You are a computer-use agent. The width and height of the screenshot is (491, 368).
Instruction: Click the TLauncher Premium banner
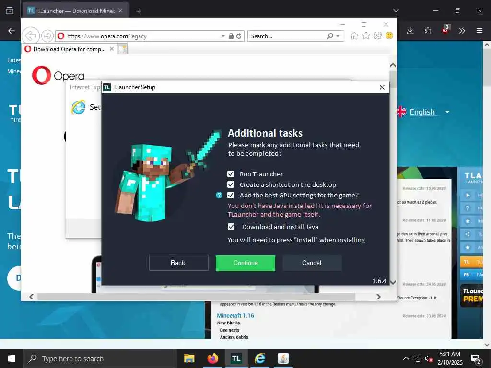[471, 295]
